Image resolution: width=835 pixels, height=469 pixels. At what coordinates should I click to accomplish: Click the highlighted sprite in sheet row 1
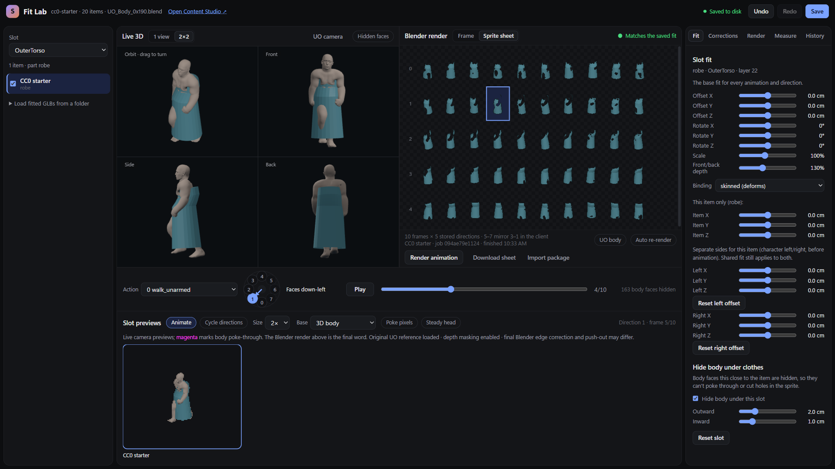(x=498, y=104)
